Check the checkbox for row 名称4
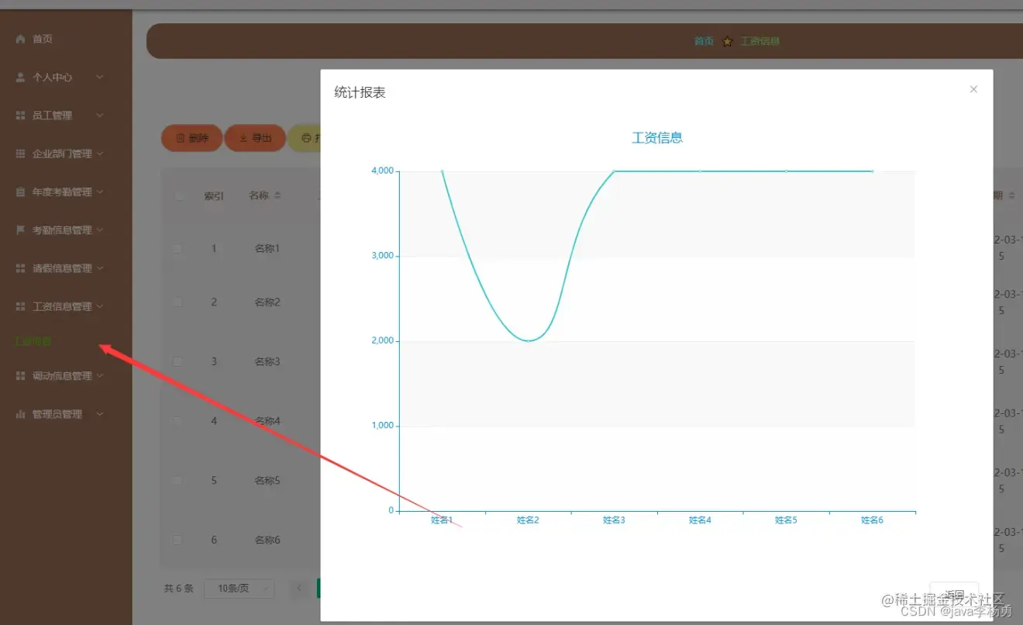1023x625 pixels. [x=177, y=421]
